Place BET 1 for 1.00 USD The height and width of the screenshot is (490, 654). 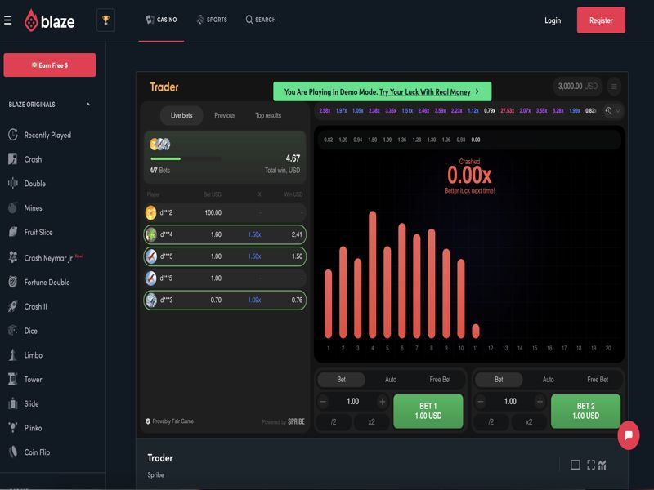pos(428,412)
